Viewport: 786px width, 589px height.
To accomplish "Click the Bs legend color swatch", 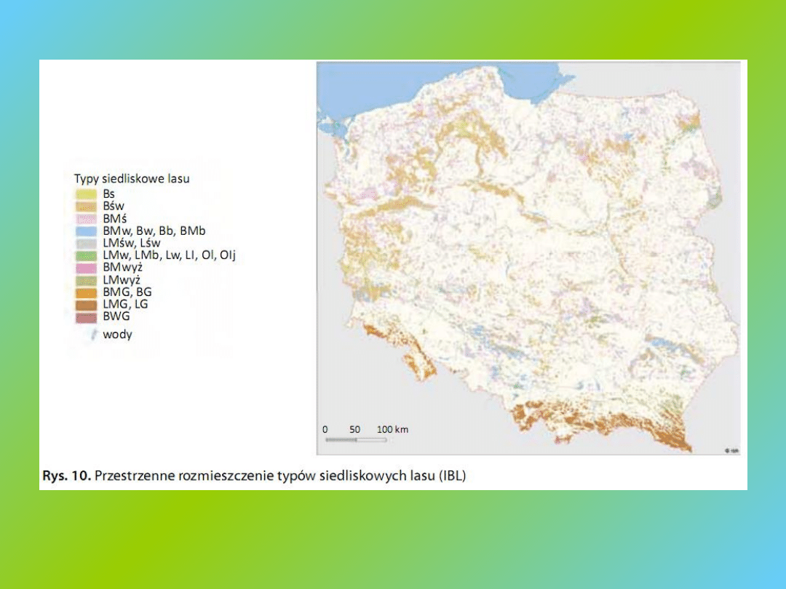I will [85, 194].
